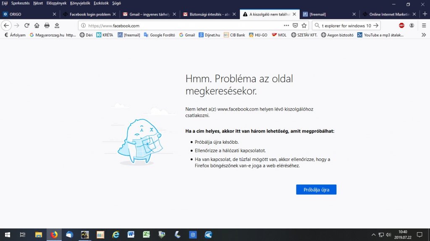Click the forward navigation arrow
Screen dimensions: 430x241
pos(17,26)
